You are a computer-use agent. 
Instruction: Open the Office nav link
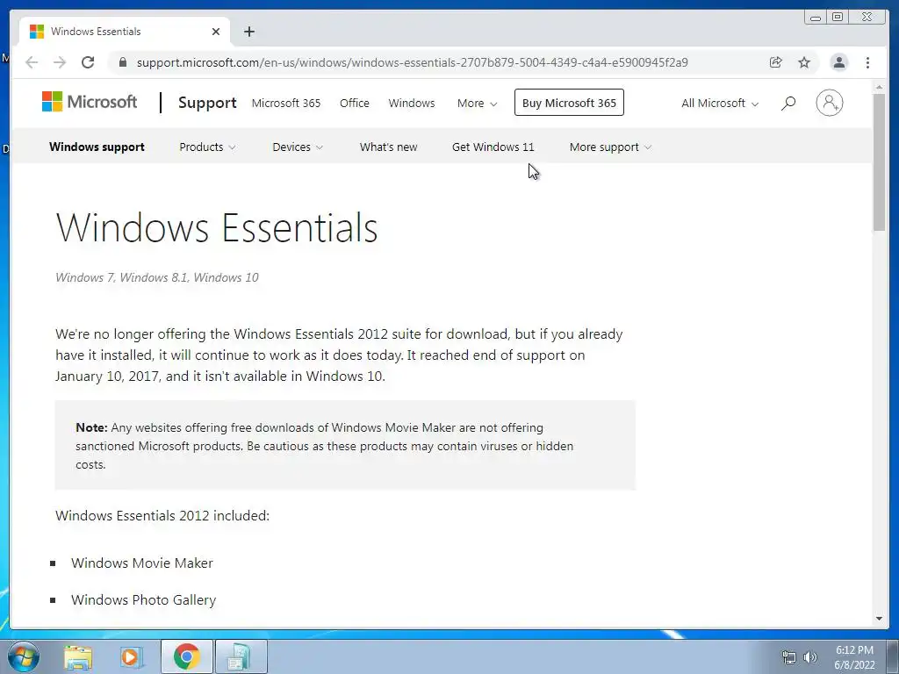coord(355,104)
